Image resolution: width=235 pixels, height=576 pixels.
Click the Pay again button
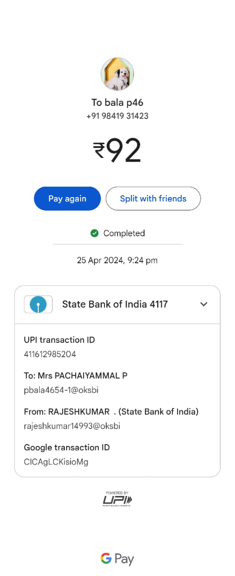tap(68, 198)
